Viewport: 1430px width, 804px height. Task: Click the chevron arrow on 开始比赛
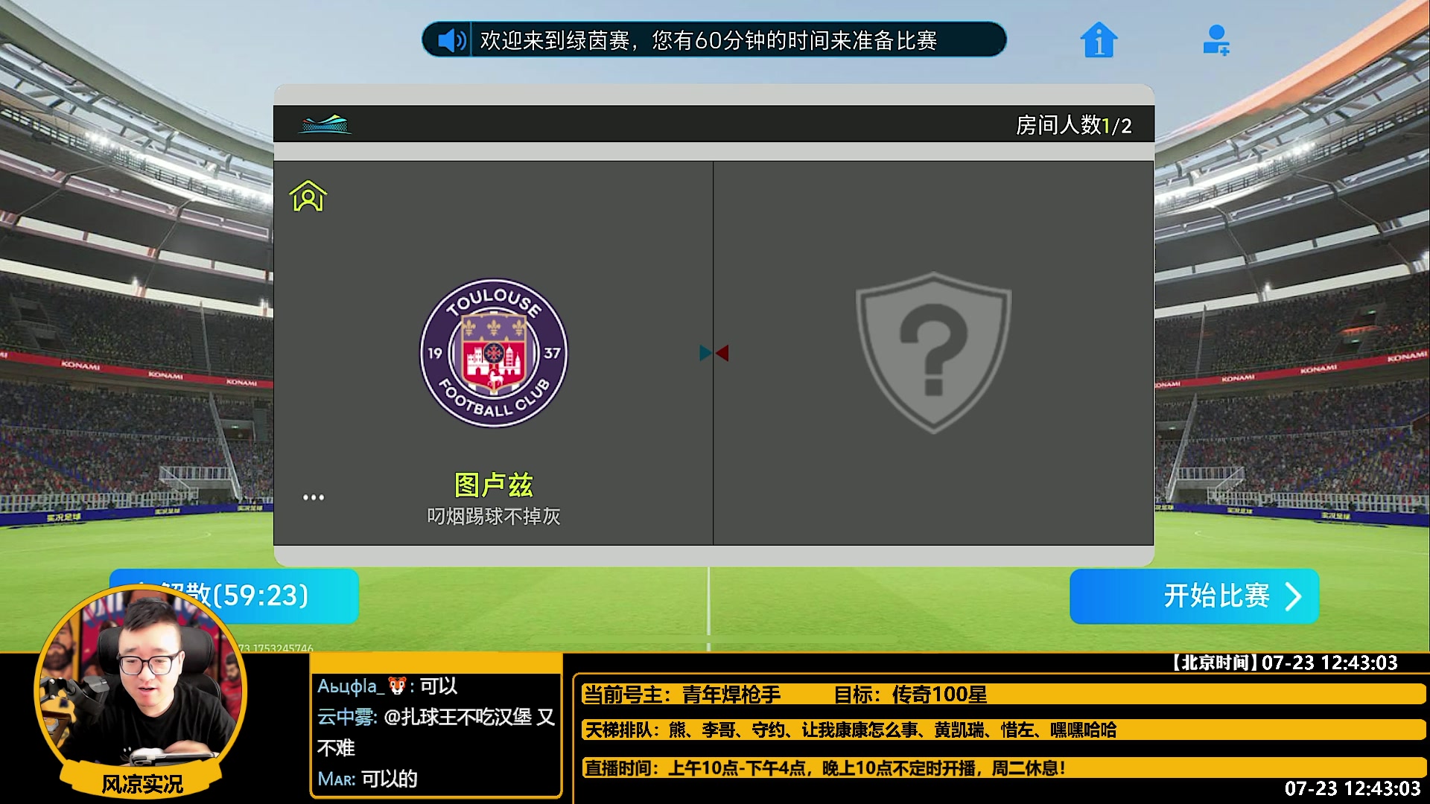pos(1294,596)
